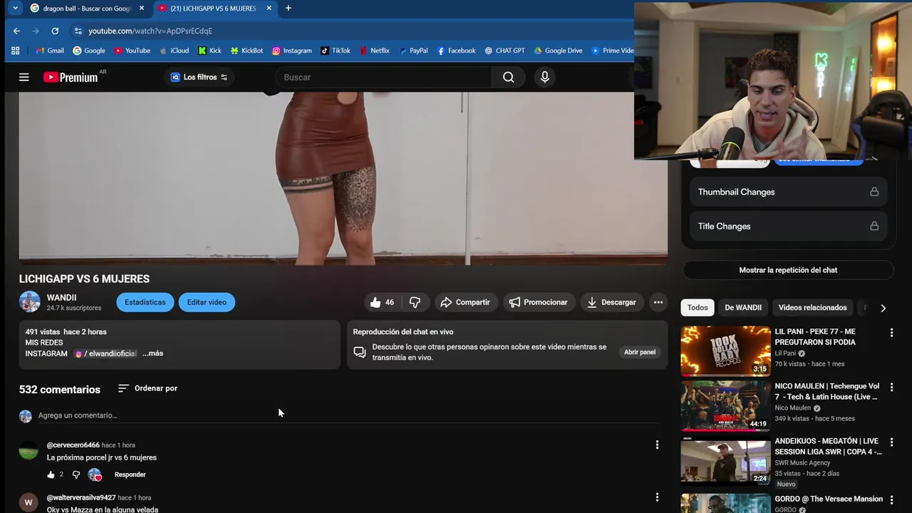Open Instagram bookmark

[291, 51]
